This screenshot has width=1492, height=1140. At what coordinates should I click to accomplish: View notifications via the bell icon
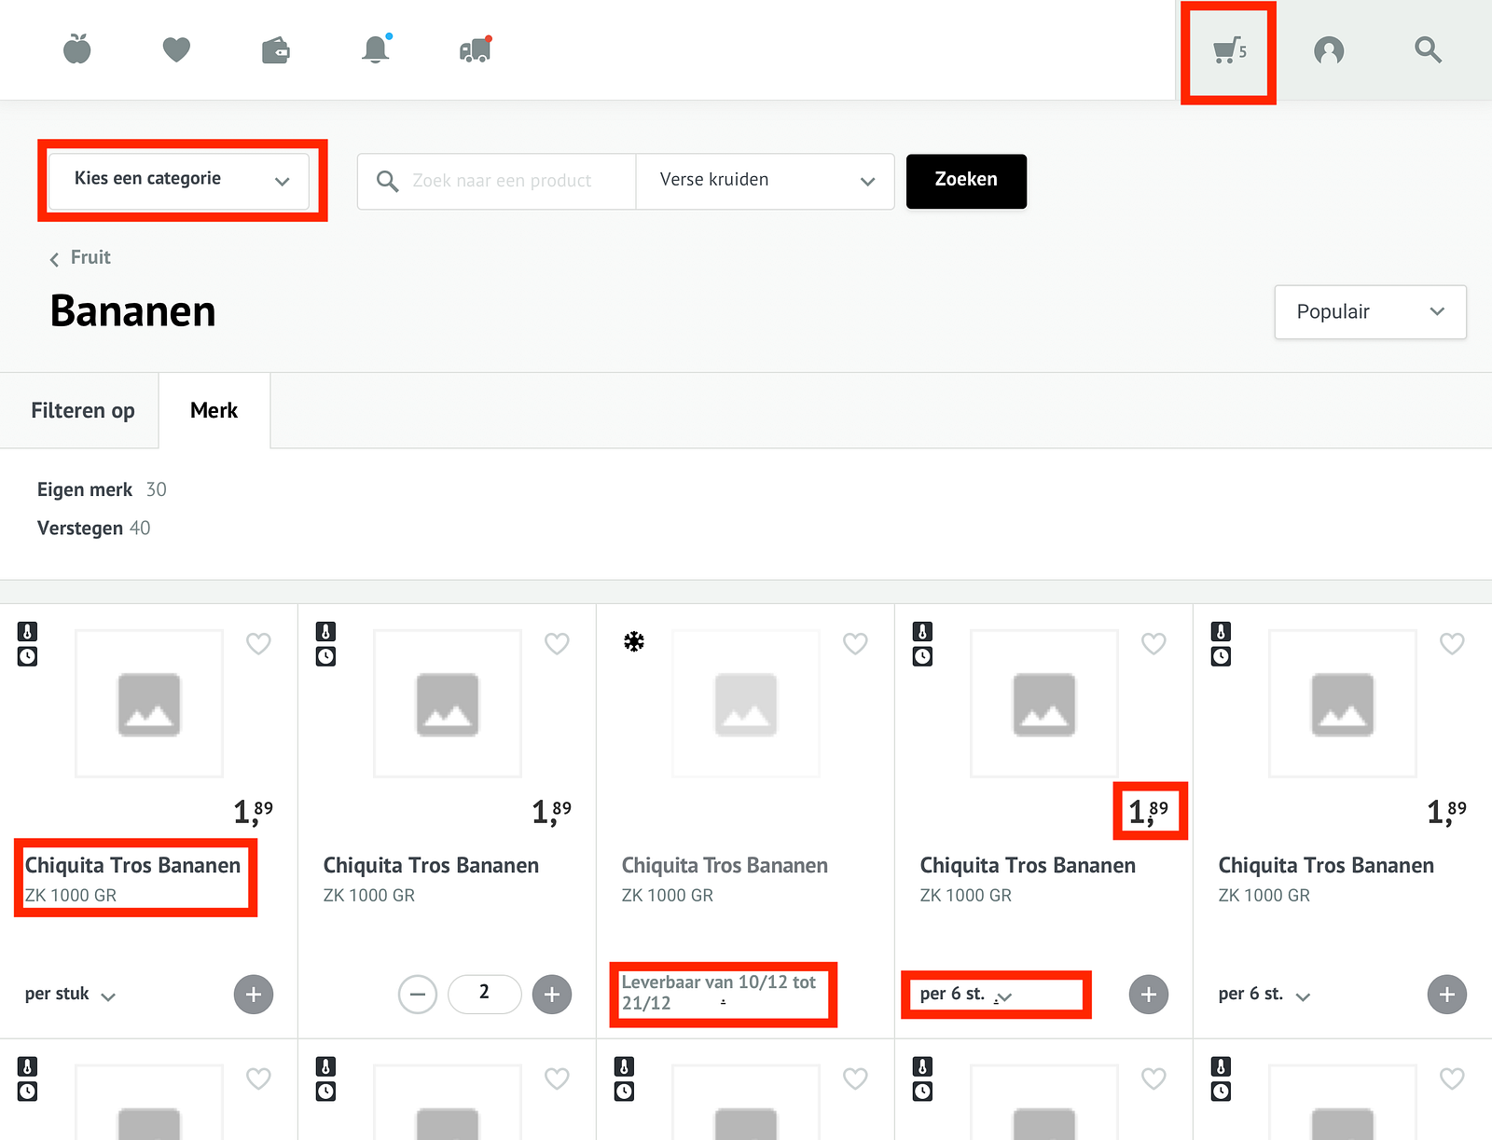(x=376, y=48)
